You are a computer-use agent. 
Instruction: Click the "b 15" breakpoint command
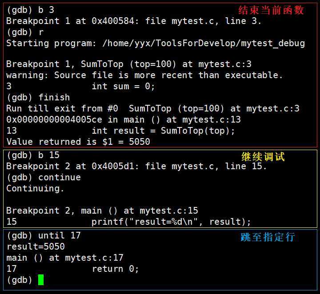tap(49, 155)
